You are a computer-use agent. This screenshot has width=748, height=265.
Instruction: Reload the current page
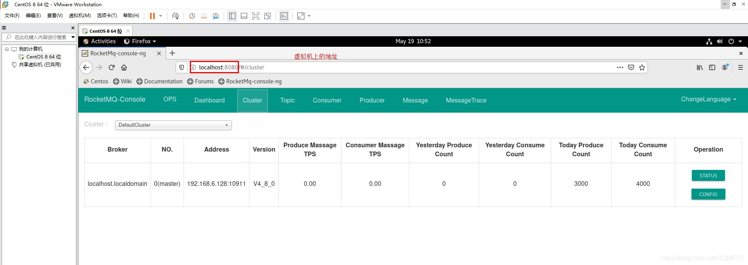[111, 67]
